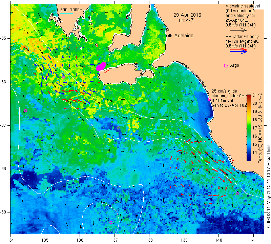Click the magenta Argo legend circle

click(x=226, y=65)
